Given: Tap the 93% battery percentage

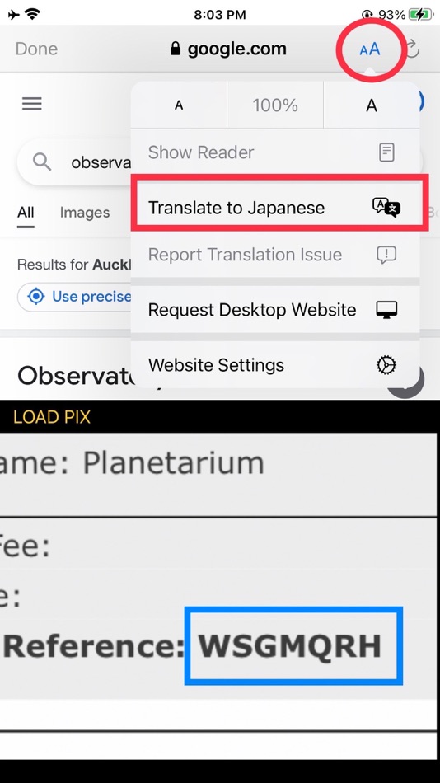Looking at the screenshot, I should coord(392,15).
